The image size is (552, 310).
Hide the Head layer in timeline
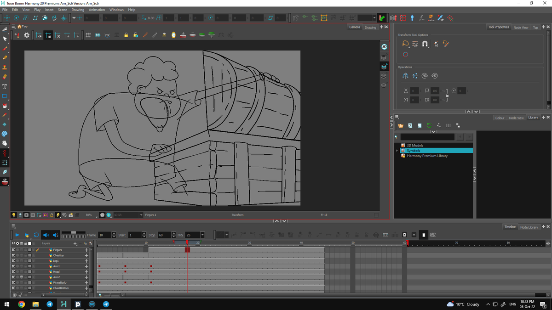[13, 272]
